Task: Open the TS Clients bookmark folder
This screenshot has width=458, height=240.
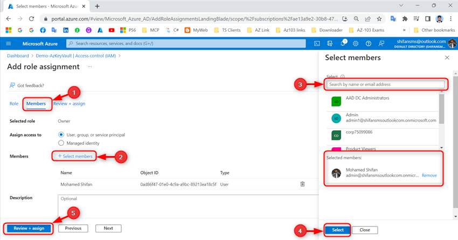Action: point(227,30)
